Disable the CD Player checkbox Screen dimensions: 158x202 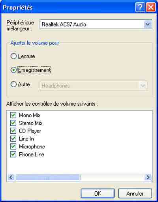point(13,131)
